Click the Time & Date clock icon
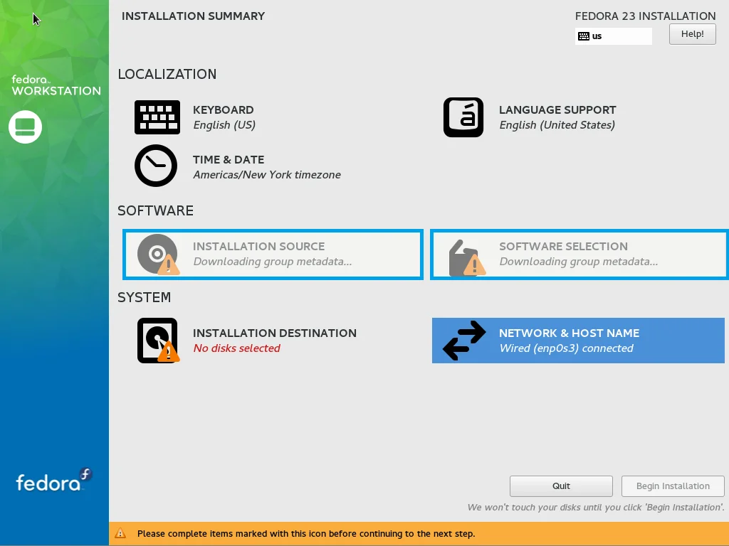Image resolution: width=729 pixels, height=546 pixels. (x=156, y=166)
